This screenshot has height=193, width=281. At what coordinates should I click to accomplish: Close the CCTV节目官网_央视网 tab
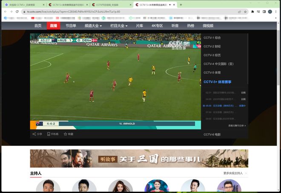pyautogui.click(x=130, y=5)
